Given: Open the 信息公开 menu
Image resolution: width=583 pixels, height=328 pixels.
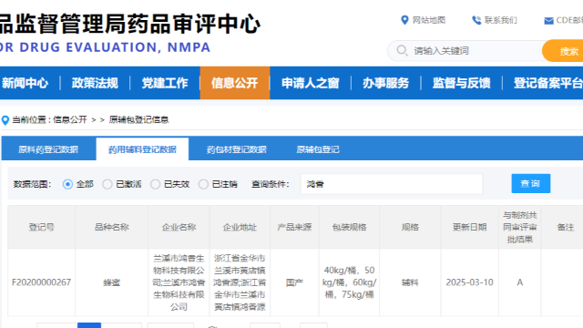Looking at the screenshot, I should point(235,83).
